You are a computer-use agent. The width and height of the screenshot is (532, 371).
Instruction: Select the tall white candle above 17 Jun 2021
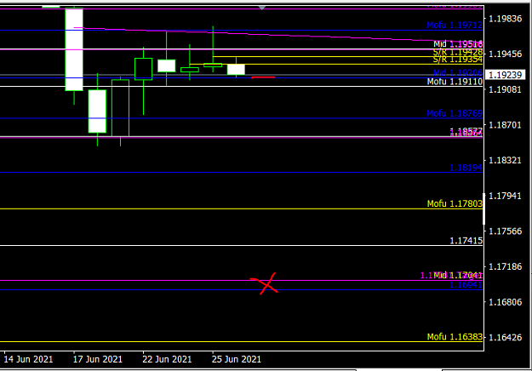74,49
